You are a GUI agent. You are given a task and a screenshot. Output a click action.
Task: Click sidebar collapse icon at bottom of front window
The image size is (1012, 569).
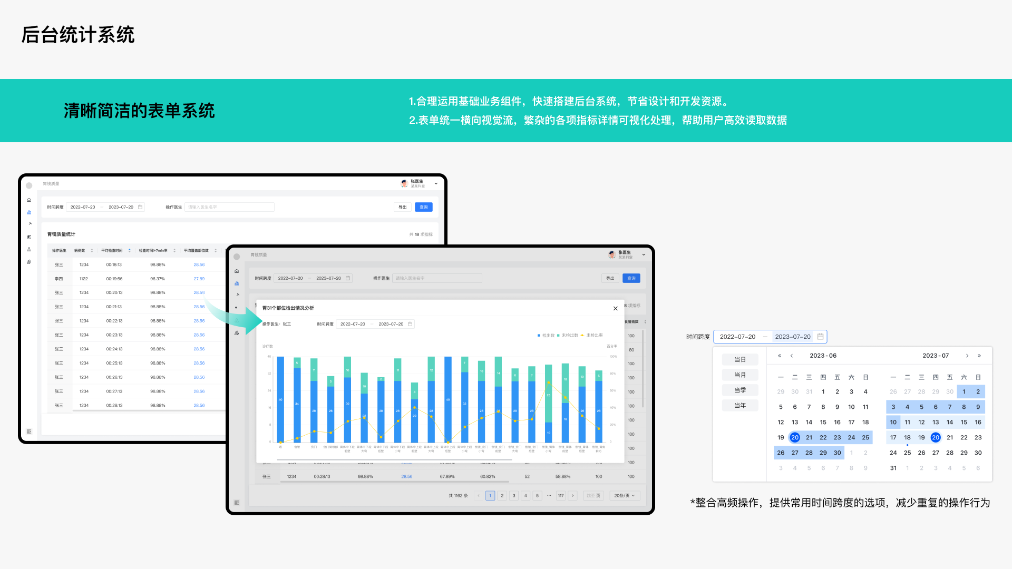coord(237,503)
